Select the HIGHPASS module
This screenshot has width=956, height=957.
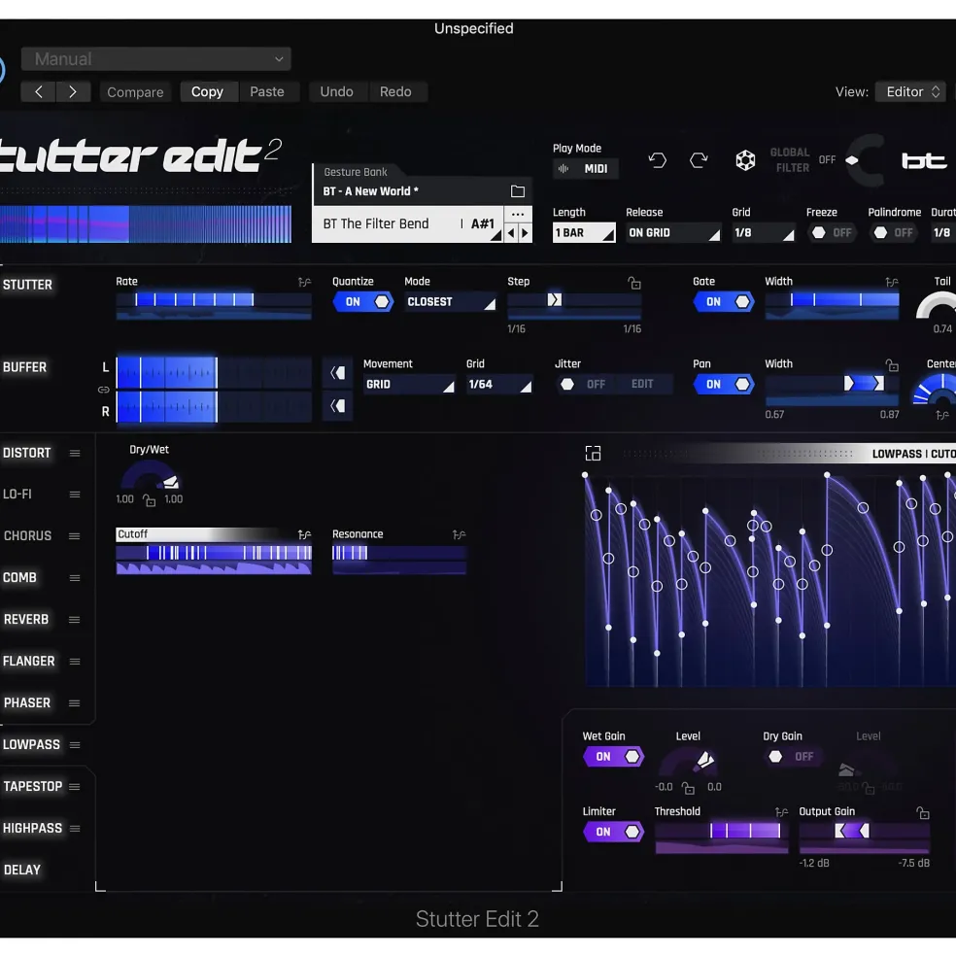click(32, 828)
